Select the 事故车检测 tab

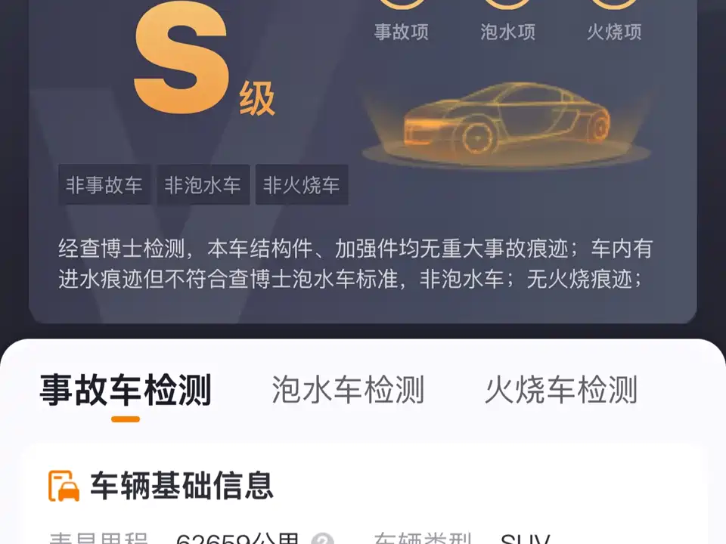point(126,390)
